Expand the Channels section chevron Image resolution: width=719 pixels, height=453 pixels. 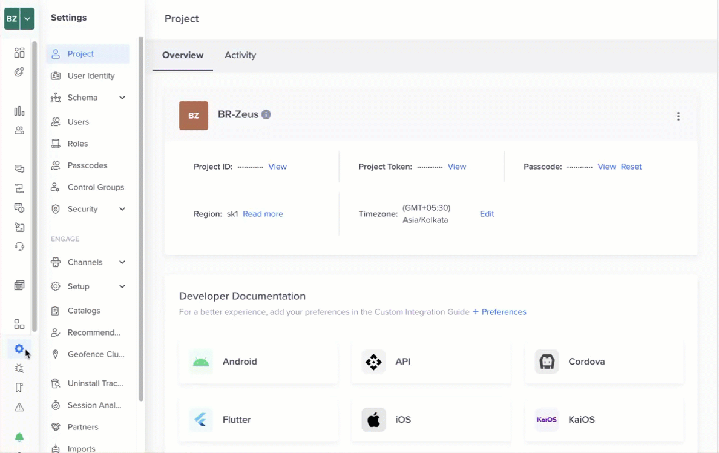click(122, 262)
